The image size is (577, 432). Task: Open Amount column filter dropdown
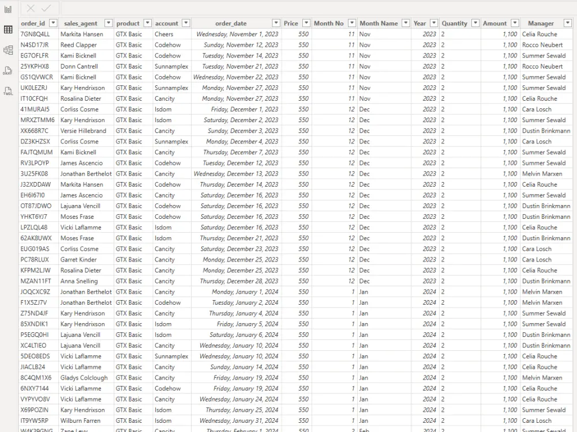coord(515,23)
